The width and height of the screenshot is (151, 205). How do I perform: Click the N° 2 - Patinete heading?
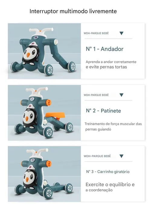[x=103, y=111]
